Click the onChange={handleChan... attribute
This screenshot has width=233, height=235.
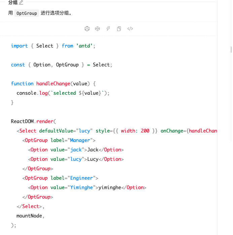[189, 131]
